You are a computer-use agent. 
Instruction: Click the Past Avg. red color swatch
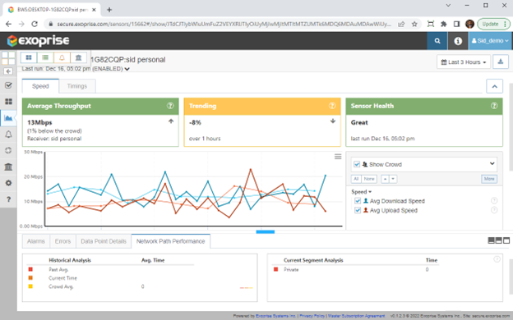30,269
